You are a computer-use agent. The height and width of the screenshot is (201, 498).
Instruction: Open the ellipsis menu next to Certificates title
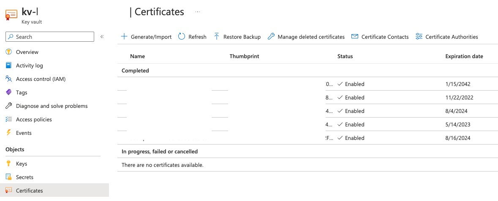pos(198,12)
